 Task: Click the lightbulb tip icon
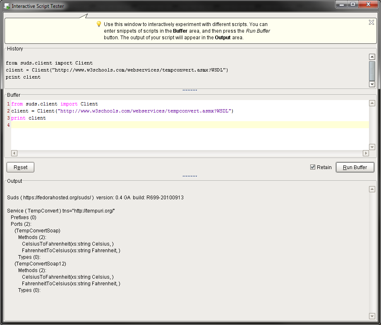coord(98,24)
